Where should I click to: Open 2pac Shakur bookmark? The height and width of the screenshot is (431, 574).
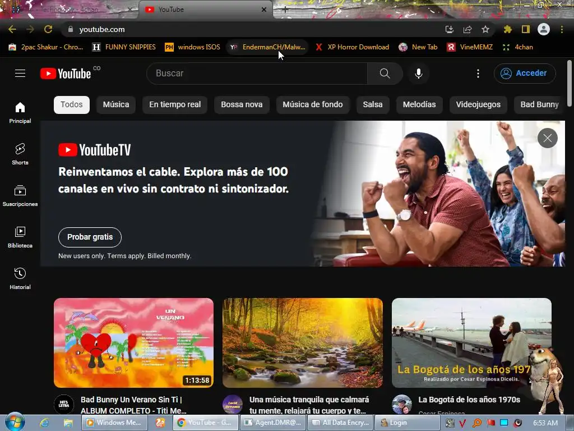point(46,47)
